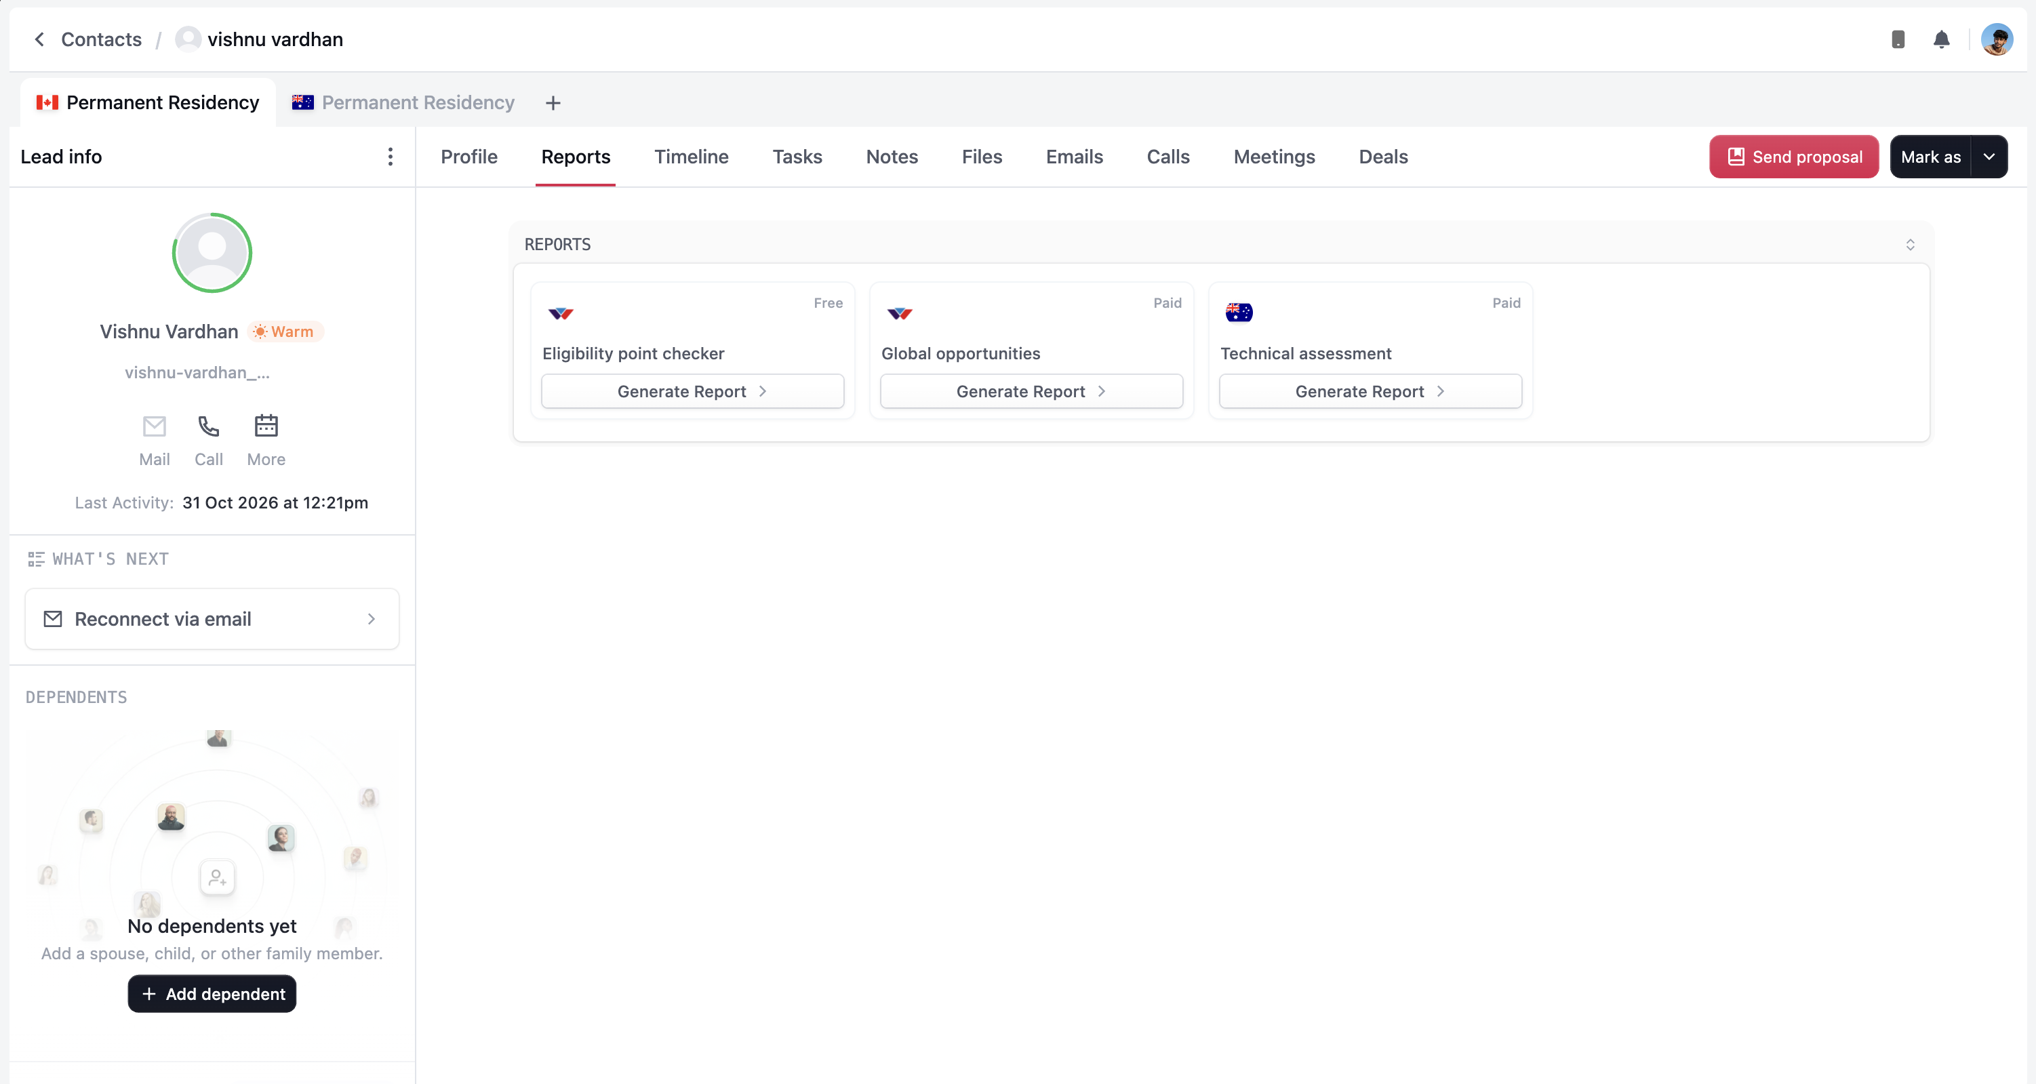Go back using the arrow beside Contacts
The image size is (2036, 1084).
(39, 39)
